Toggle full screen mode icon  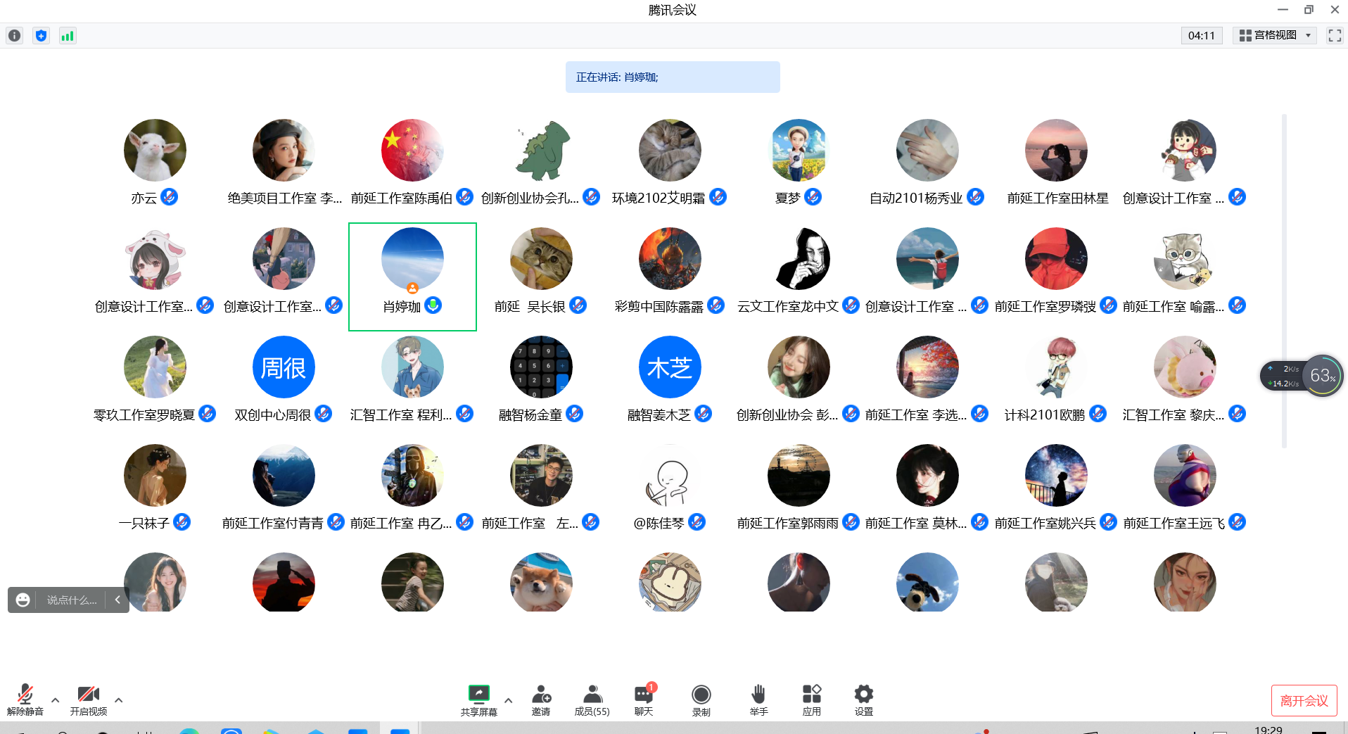click(x=1334, y=36)
